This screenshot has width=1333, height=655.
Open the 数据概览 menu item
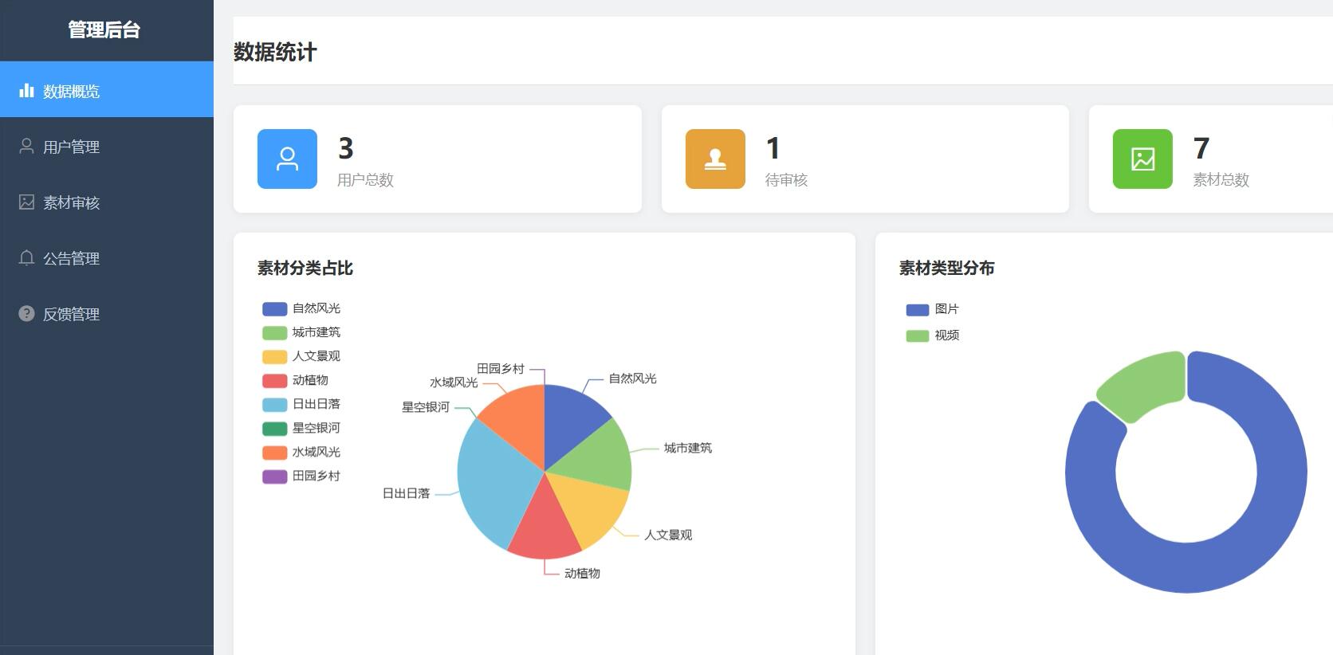coord(107,89)
